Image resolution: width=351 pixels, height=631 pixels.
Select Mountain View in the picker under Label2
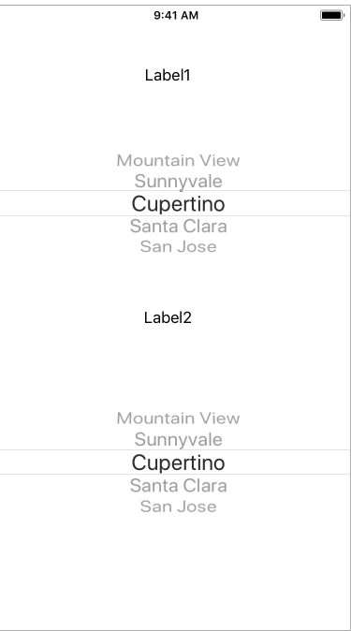(179, 418)
